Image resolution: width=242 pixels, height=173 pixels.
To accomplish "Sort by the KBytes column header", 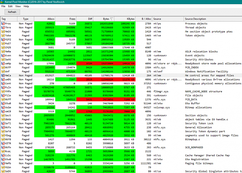I will [125, 19].
